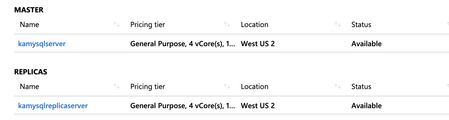Image resolution: width=449 pixels, height=120 pixels.
Task: Select the West US 2 cell in the master row
Action: [x=257, y=44]
